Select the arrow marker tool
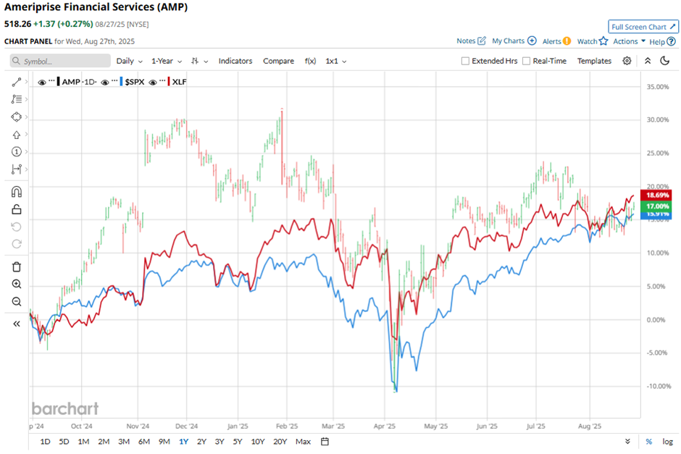Viewport: 681px width, 454px height. pos(17,135)
